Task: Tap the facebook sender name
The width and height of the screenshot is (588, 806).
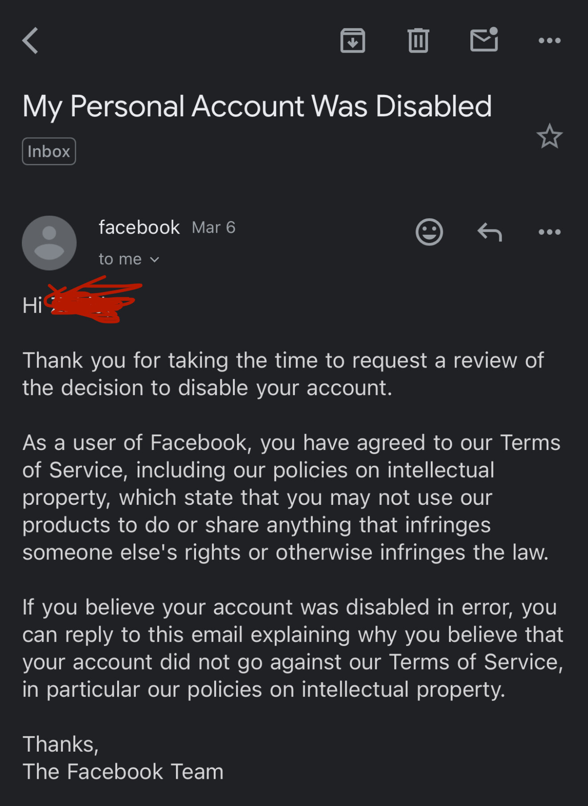Action: coord(139,227)
